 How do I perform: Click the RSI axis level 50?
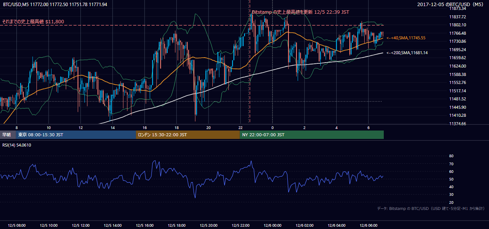point(451,179)
